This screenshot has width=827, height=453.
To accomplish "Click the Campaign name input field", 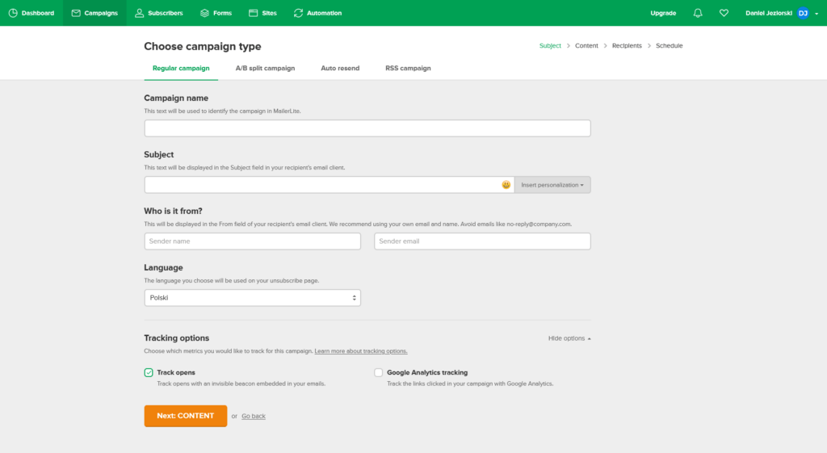I will pos(367,128).
